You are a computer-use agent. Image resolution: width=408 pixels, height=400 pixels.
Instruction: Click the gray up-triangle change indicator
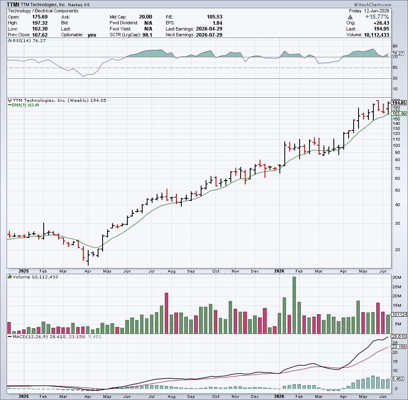point(350,17)
